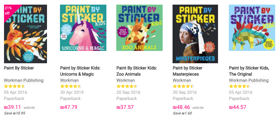The height and width of the screenshot is (116, 278).
Task: Click star rating of Masterpieces book
Action: tap(183, 86)
